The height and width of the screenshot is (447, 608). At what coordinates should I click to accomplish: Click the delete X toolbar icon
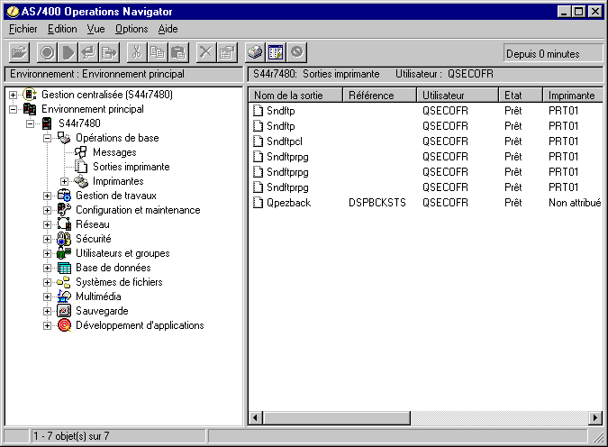[206, 52]
